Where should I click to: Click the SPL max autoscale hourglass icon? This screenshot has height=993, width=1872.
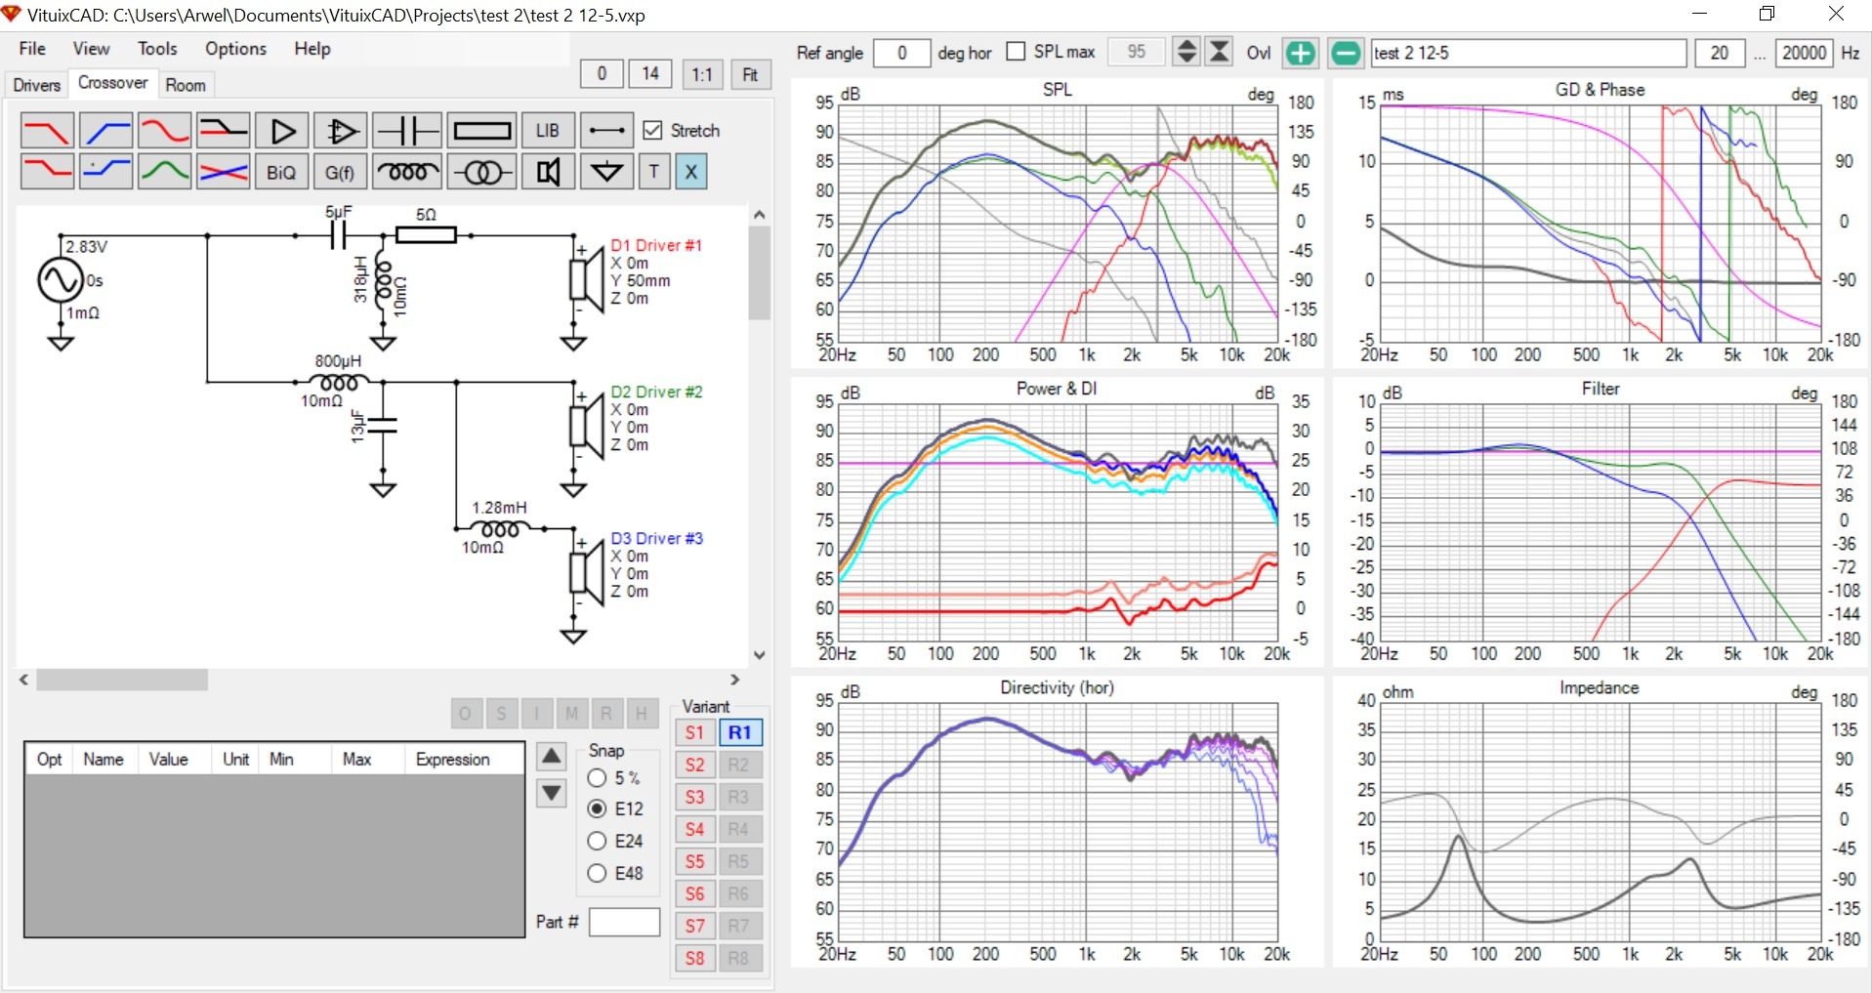point(1220,52)
